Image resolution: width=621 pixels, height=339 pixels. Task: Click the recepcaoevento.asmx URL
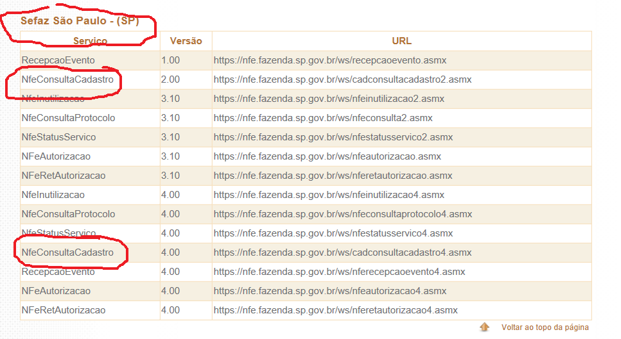point(330,60)
